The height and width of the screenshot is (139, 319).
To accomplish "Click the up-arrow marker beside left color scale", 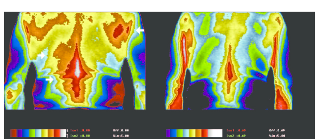I will click(67, 135).
